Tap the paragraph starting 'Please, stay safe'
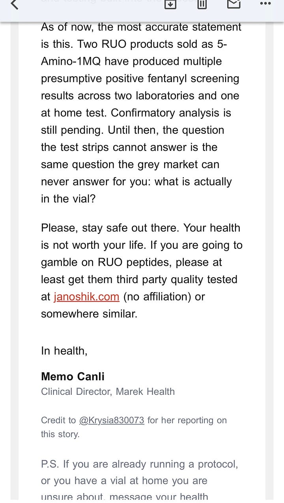Viewport: 284px width, 503px height. (x=142, y=271)
